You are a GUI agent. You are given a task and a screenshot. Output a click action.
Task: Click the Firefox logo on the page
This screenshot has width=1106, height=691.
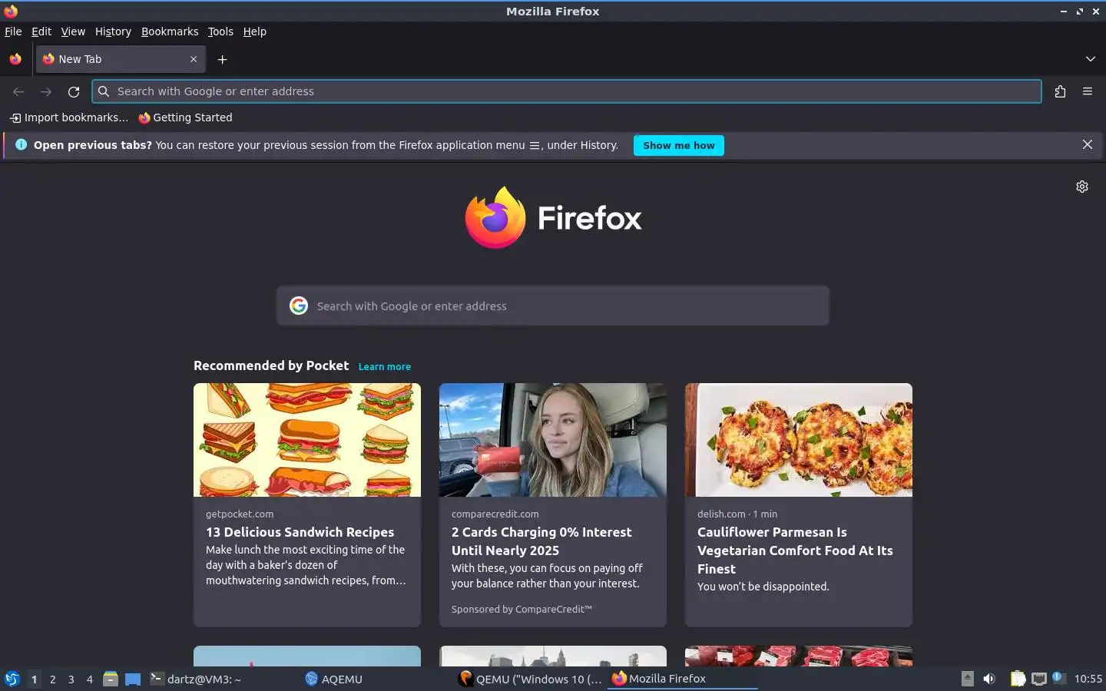[553, 217]
